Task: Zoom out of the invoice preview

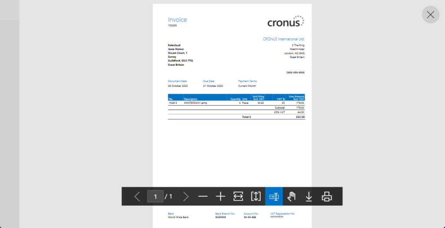Action: click(x=203, y=196)
